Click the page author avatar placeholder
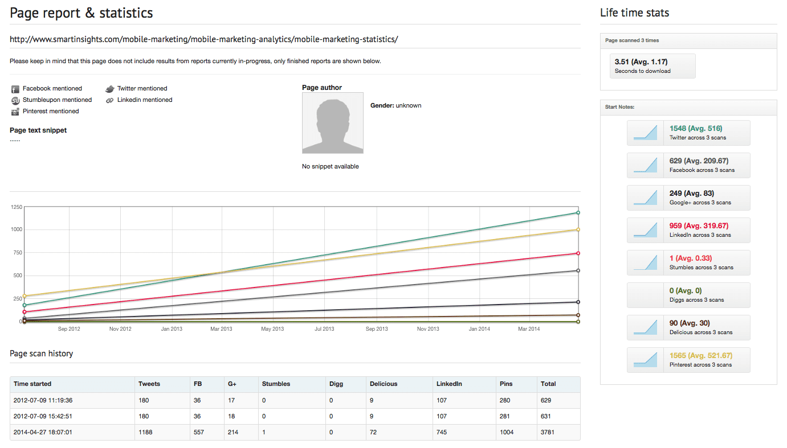The image size is (787, 448). [x=332, y=123]
